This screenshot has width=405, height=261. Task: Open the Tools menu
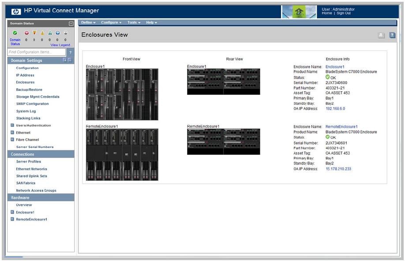[134, 22]
